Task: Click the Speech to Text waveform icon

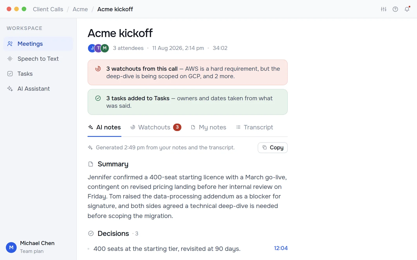Action: click(10, 59)
